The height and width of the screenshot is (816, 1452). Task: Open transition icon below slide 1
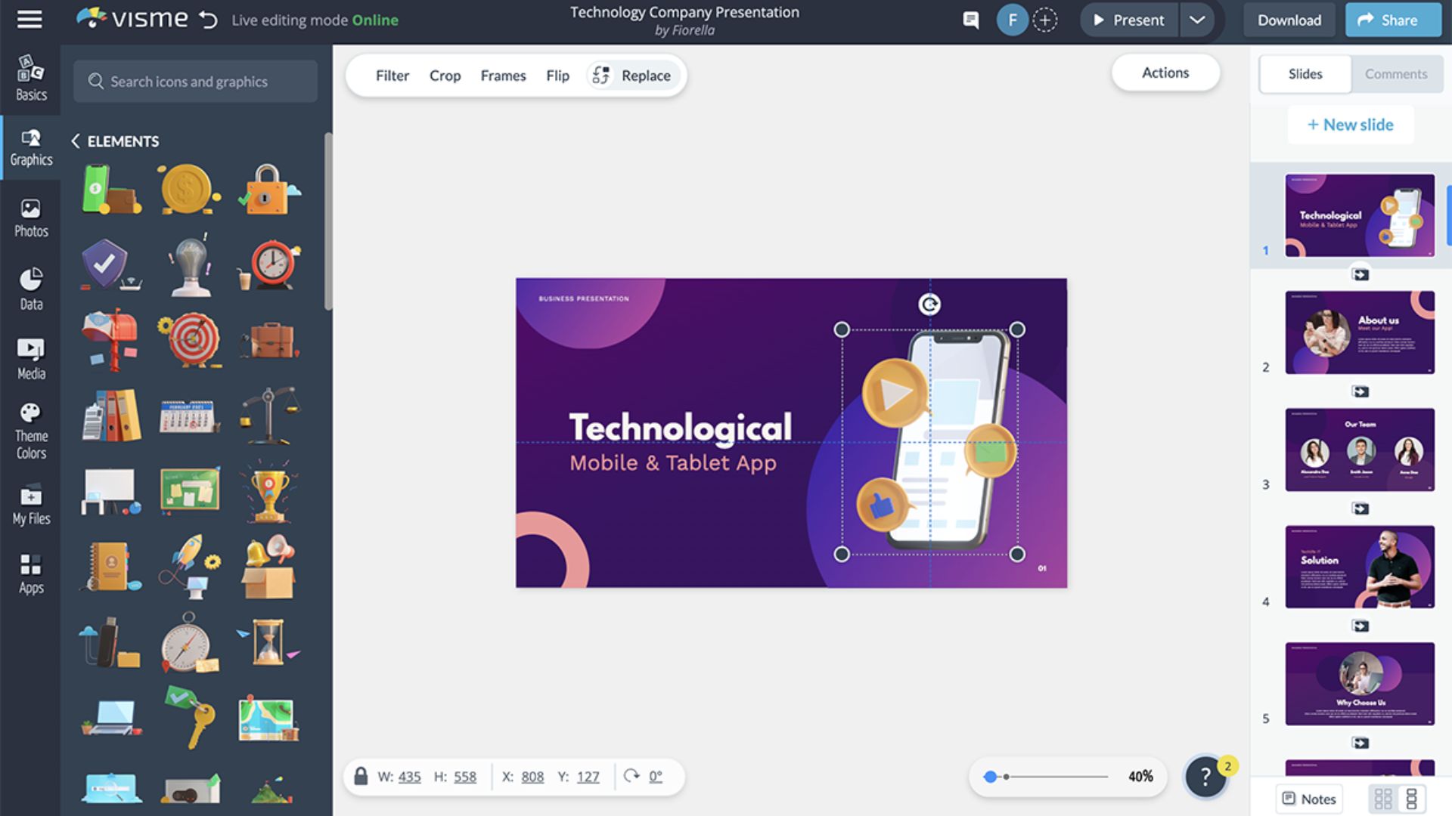click(x=1360, y=274)
